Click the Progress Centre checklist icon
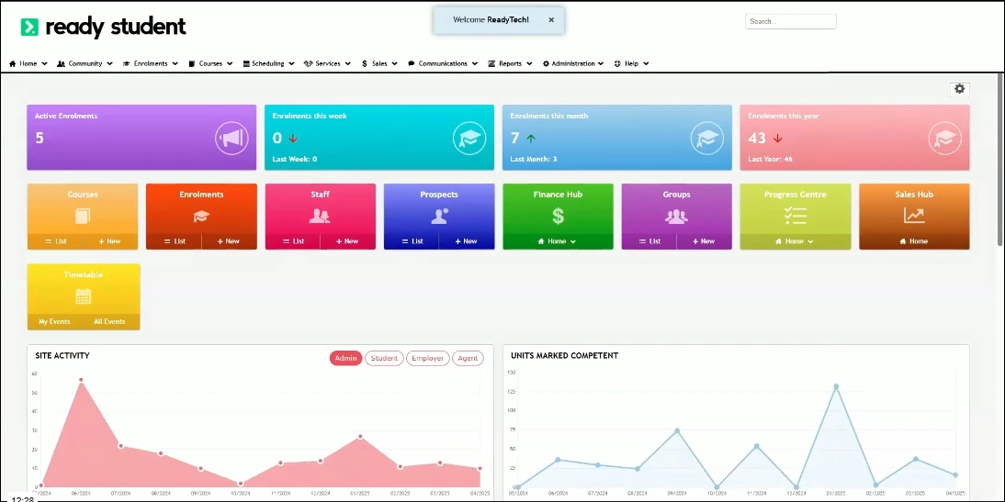Image resolution: width=1005 pixels, height=502 pixels. pos(796,217)
